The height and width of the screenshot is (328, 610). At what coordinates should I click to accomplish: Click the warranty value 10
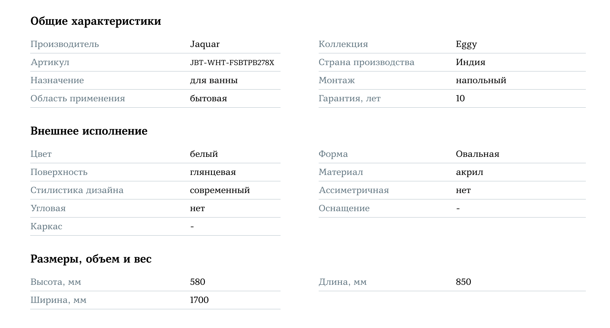[x=460, y=98]
